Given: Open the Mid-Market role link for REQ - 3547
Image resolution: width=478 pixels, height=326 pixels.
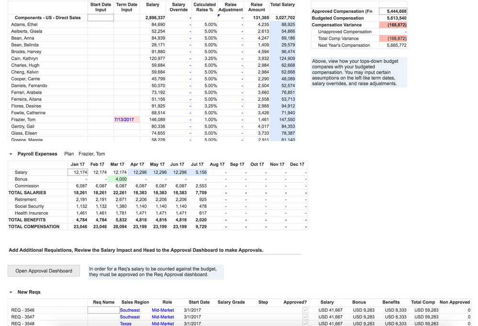Looking at the screenshot, I should [163, 317].
